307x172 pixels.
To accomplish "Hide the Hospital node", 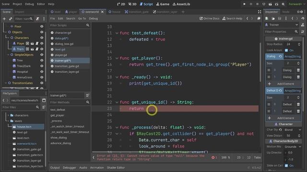I will click(42, 72).
